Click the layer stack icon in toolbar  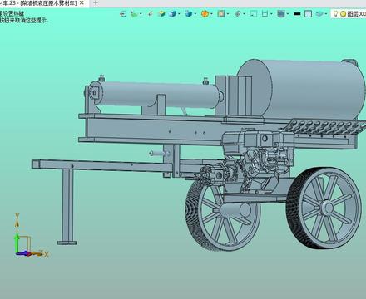click(x=319, y=13)
